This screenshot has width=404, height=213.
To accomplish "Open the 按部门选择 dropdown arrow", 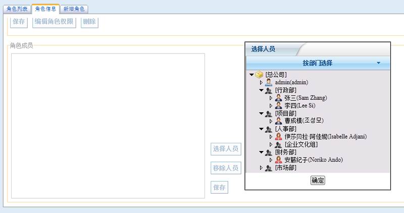I will [378, 63].
